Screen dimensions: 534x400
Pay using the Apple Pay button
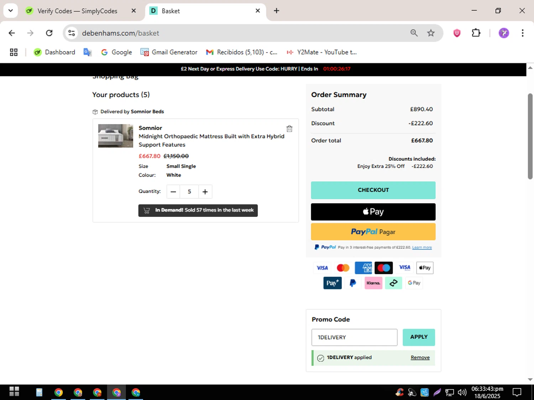coord(373,212)
